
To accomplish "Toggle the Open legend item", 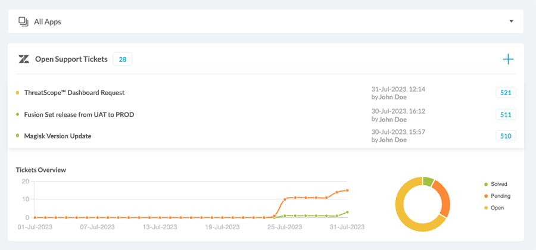I will [x=494, y=208].
